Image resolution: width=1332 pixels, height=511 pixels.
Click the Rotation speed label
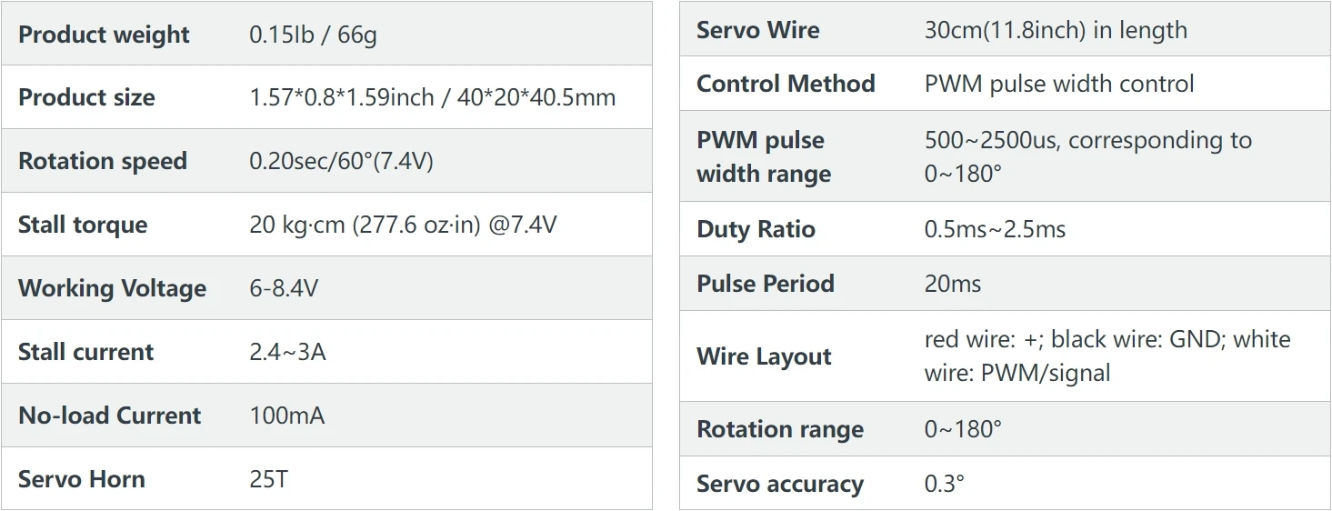103,161
